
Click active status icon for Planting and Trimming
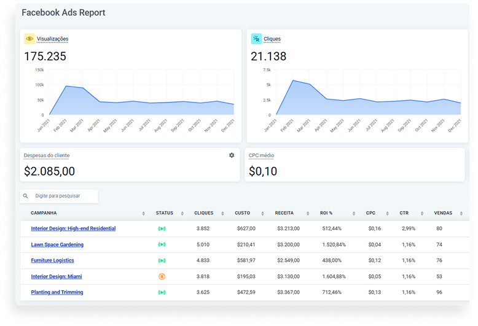click(162, 293)
